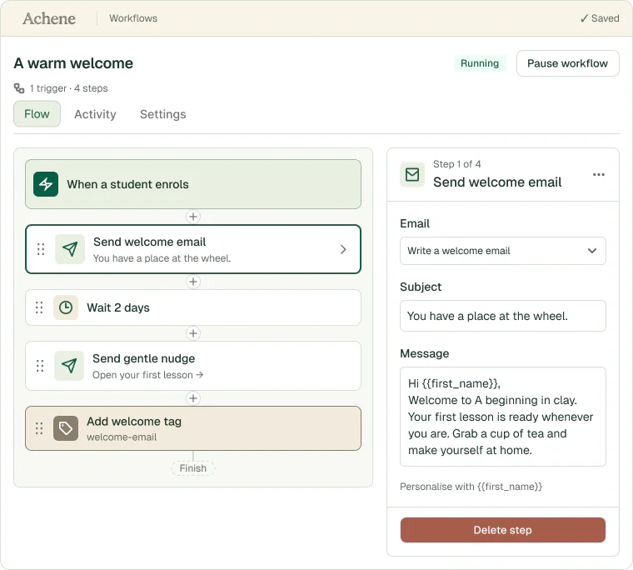Add a step after Wait 2 days
The height and width of the screenshot is (570, 633).
193,333
